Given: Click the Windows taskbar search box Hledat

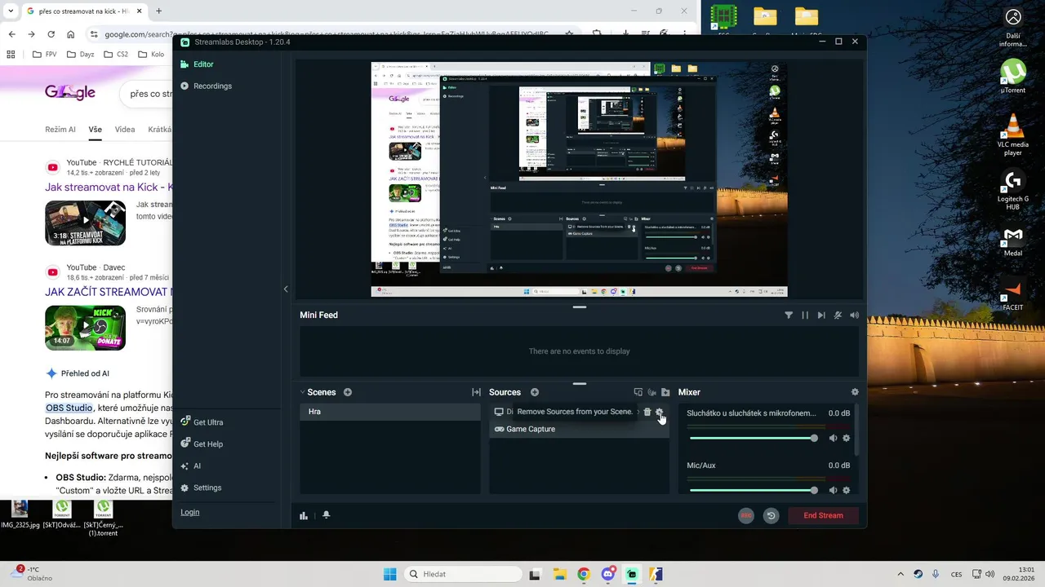Looking at the screenshot, I should 464,574.
